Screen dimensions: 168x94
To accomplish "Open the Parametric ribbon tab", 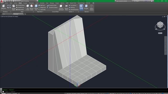I will (x=31, y=3).
